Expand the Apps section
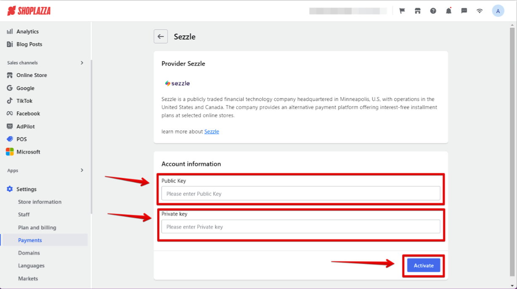 pos(82,170)
